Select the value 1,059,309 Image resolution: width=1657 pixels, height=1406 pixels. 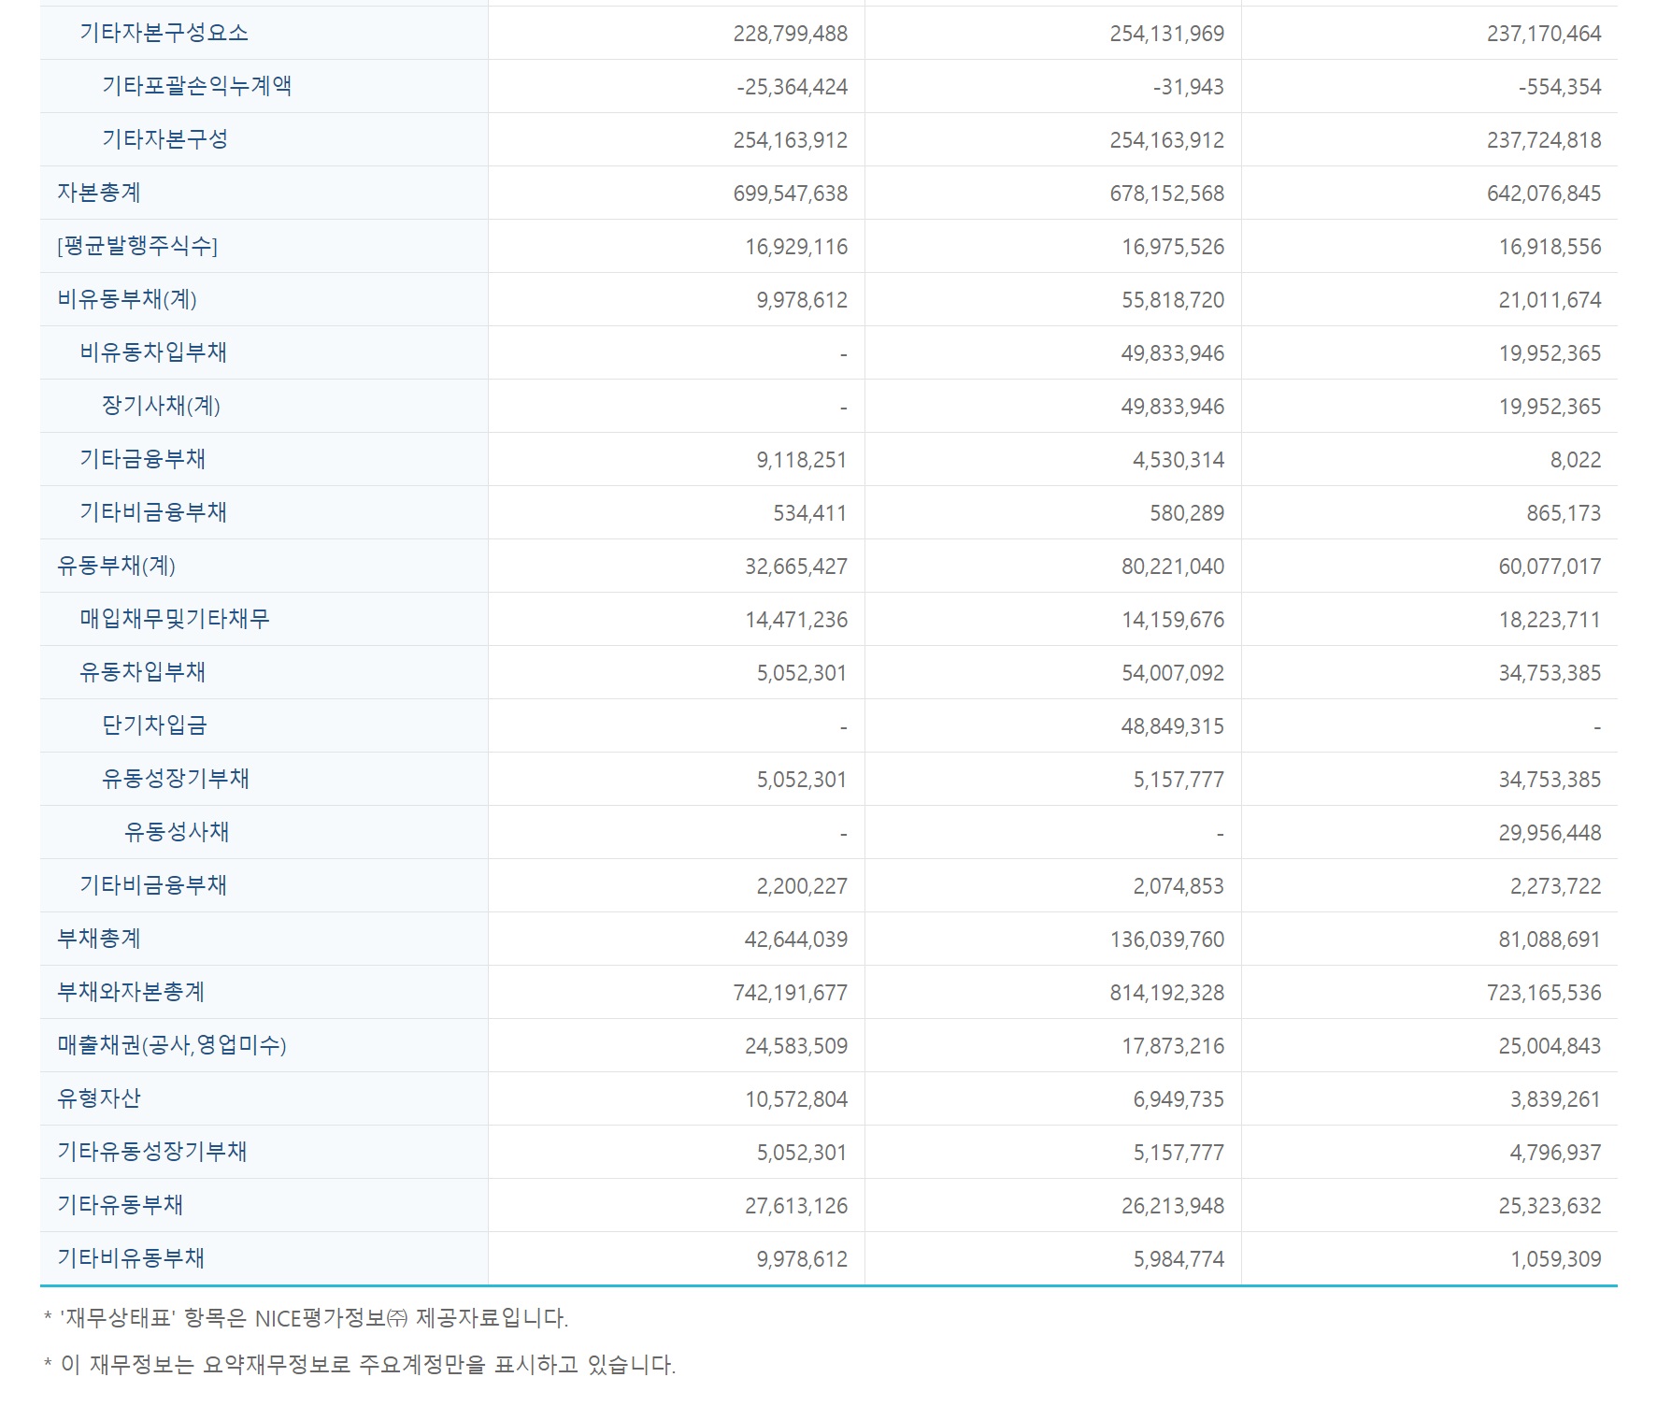click(x=1555, y=1259)
